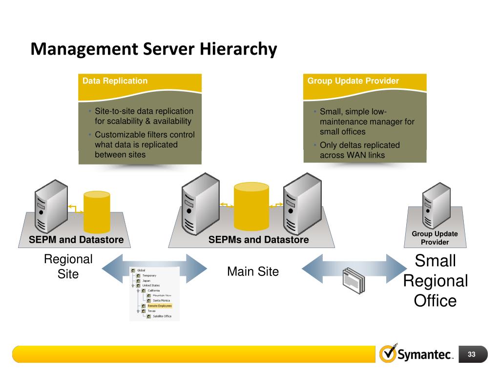The image size is (500, 375).
Task: Click the double arrow toward Small Regional Office
Action: coord(354,269)
